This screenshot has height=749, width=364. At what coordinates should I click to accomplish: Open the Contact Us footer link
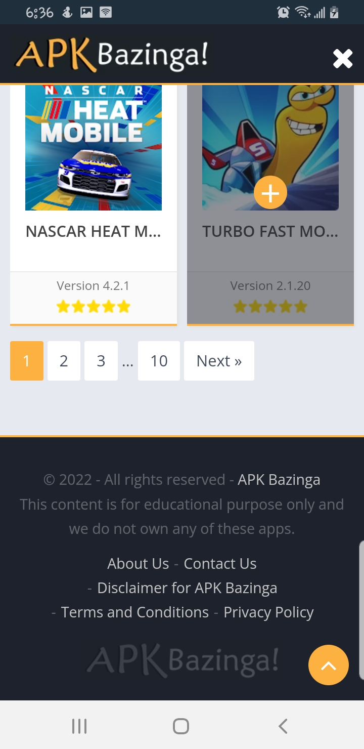coord(220,564)
